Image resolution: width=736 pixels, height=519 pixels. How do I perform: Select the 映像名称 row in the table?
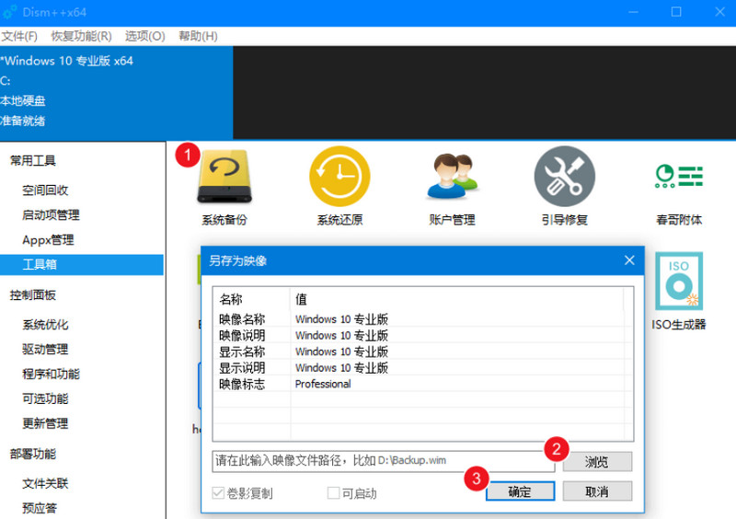point(422,319)
